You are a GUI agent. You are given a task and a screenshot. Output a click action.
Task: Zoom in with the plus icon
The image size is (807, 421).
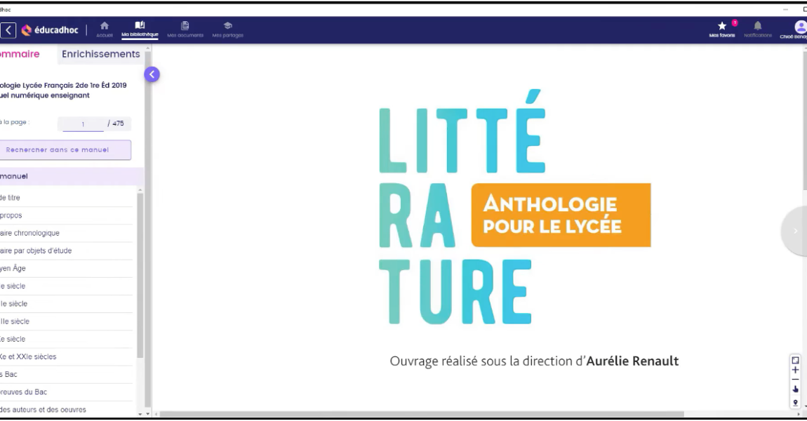[795, 370]
